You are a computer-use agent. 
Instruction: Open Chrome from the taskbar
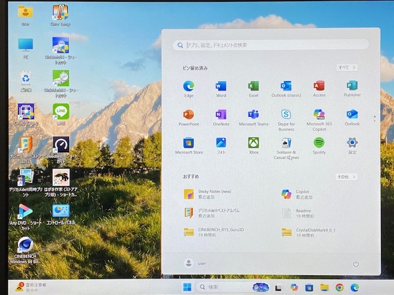339,288
